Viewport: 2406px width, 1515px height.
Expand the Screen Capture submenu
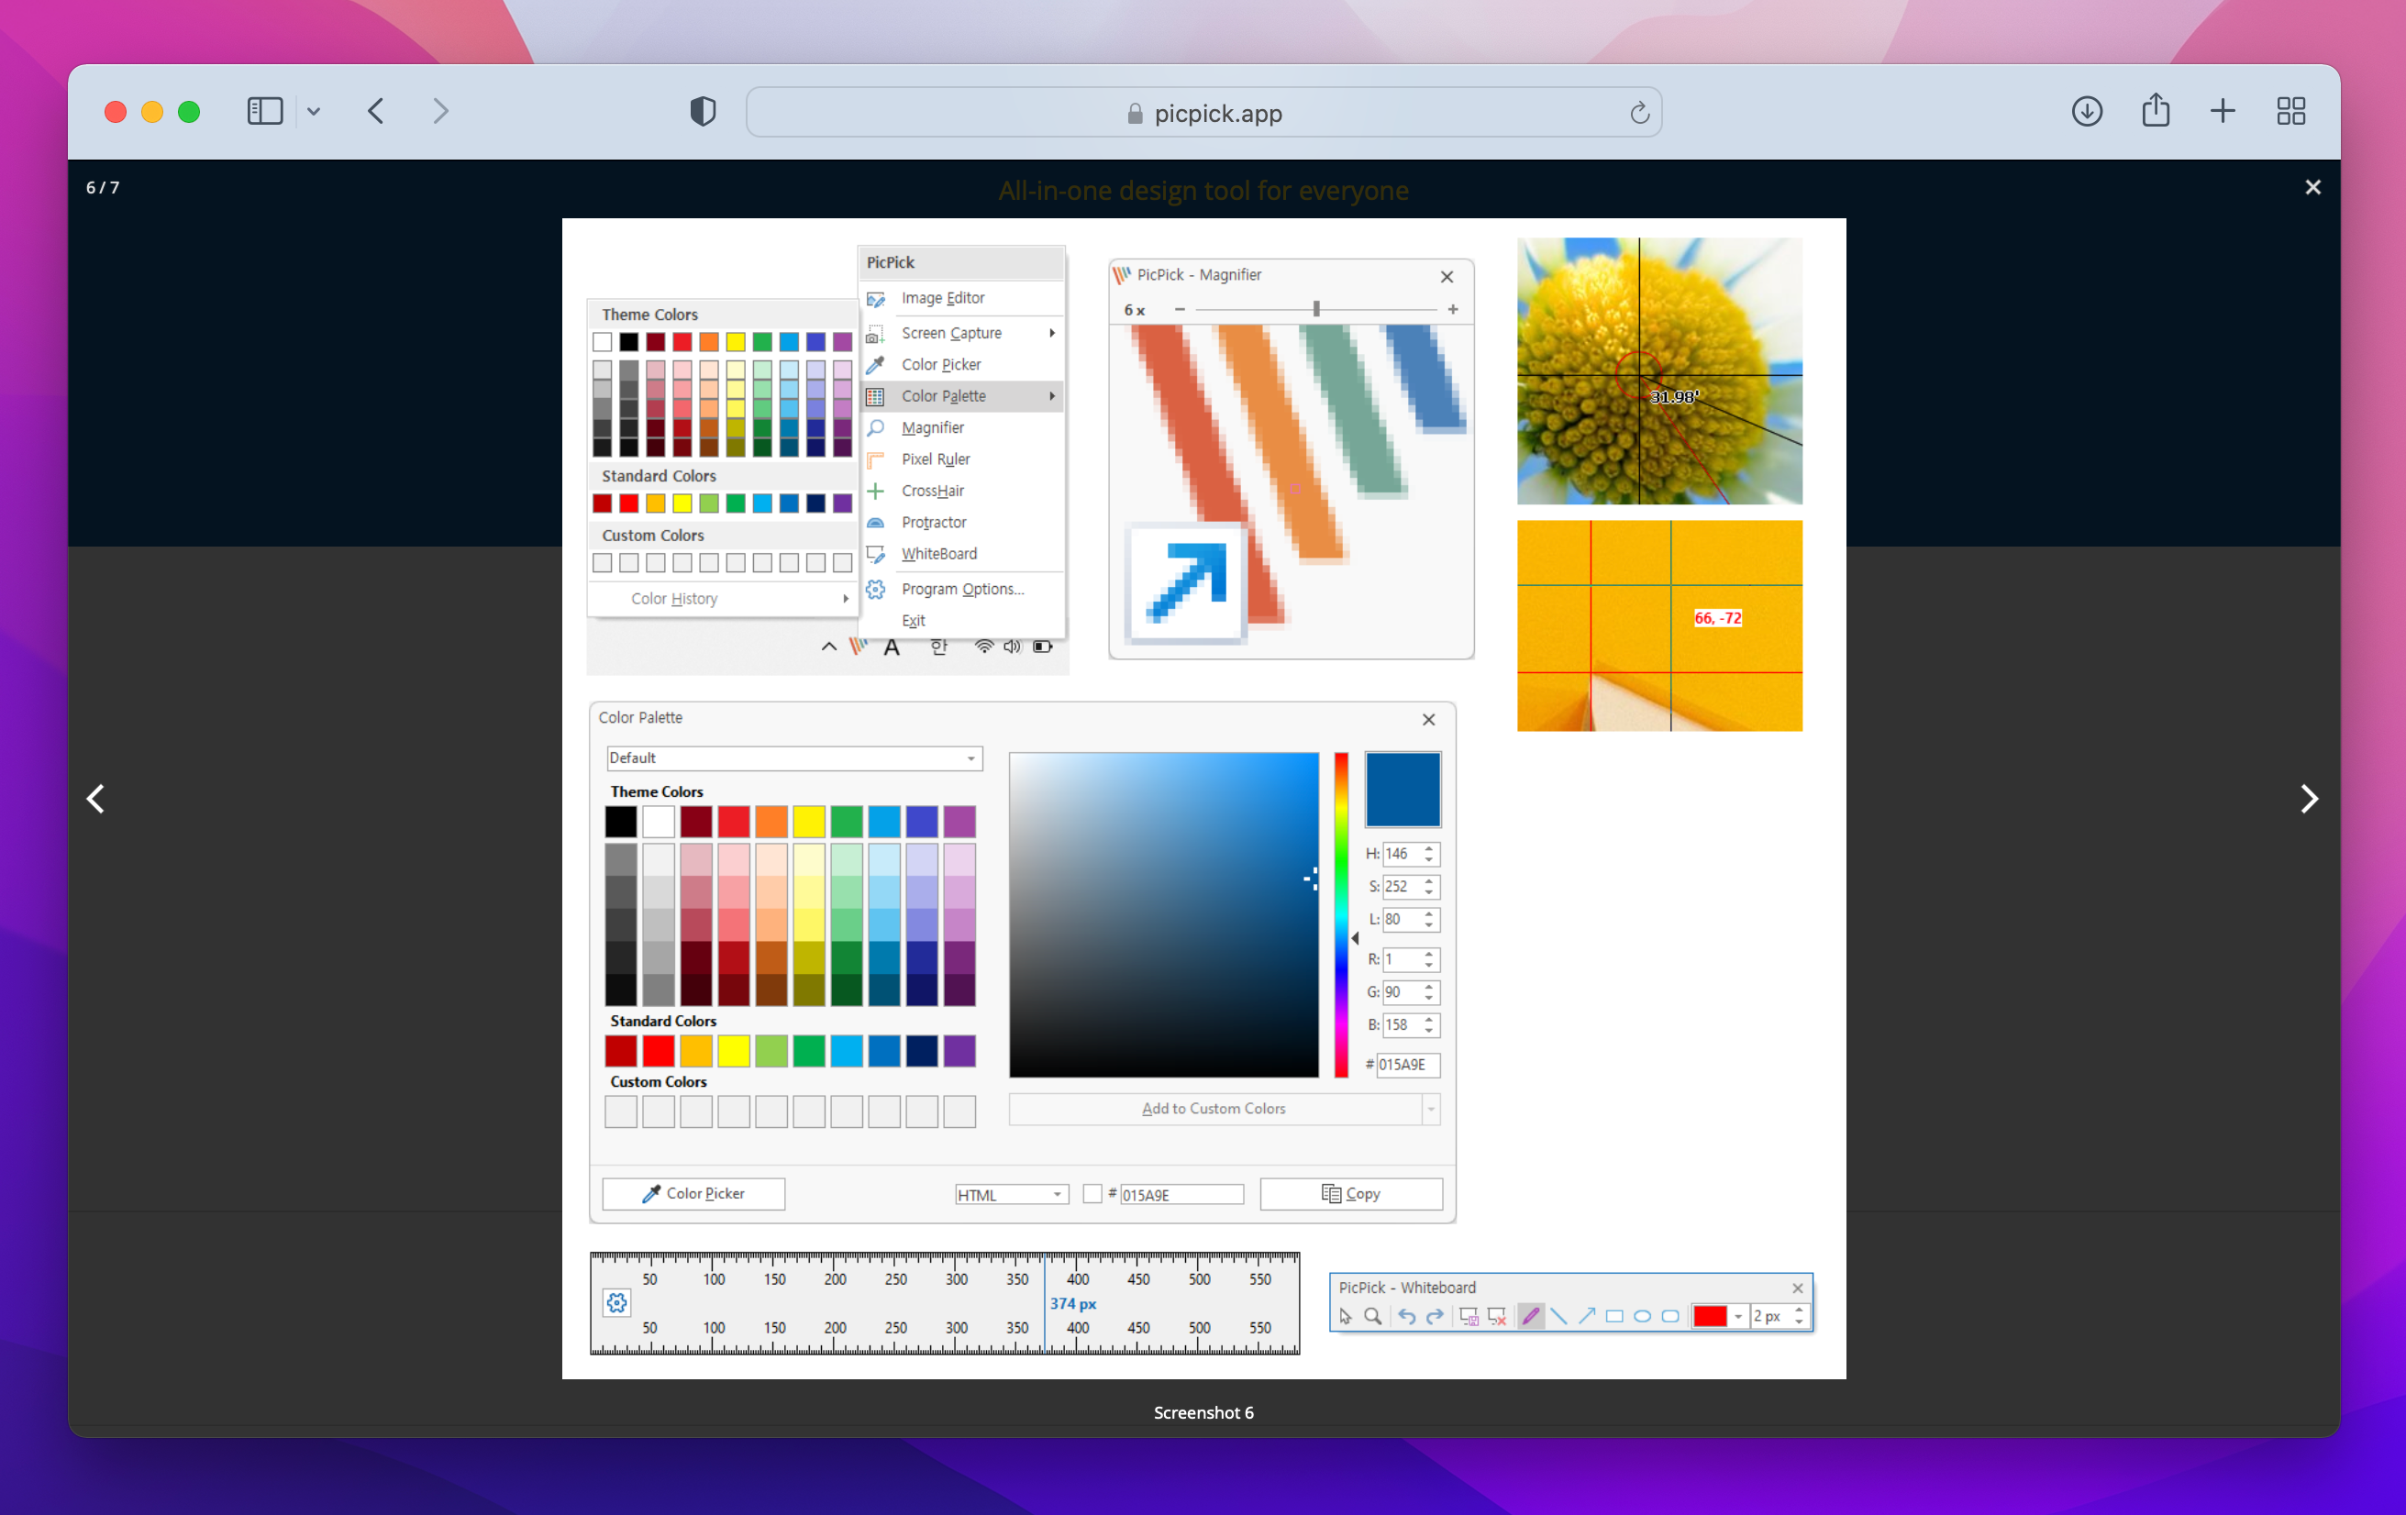pos(951,333)
